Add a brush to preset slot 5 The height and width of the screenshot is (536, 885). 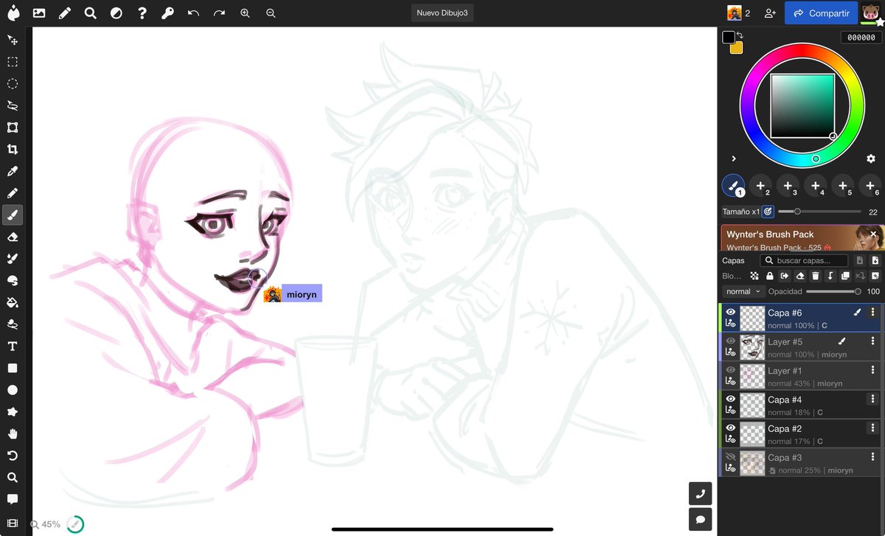pyautogui.click(x=843, y=186)
